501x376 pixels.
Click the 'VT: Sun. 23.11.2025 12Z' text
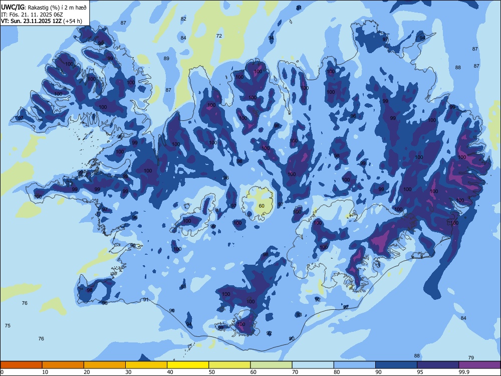tap(31, 21)
